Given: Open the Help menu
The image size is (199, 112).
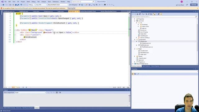Looking at the screenshot, I should tap(68, 2).
